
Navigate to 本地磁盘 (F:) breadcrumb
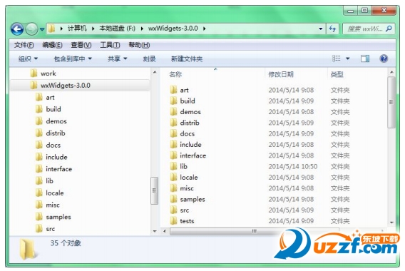117,29
